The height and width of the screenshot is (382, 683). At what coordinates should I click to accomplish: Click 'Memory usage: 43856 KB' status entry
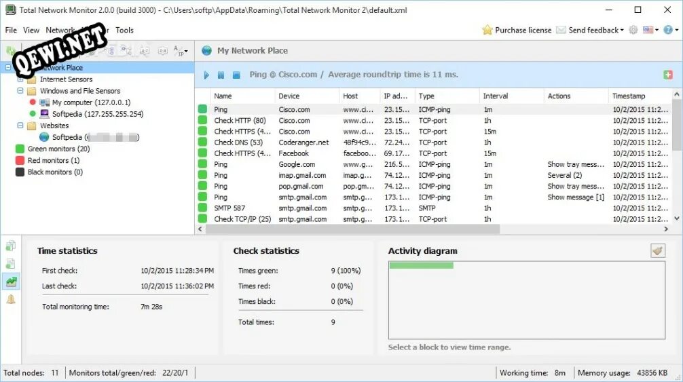623,373
